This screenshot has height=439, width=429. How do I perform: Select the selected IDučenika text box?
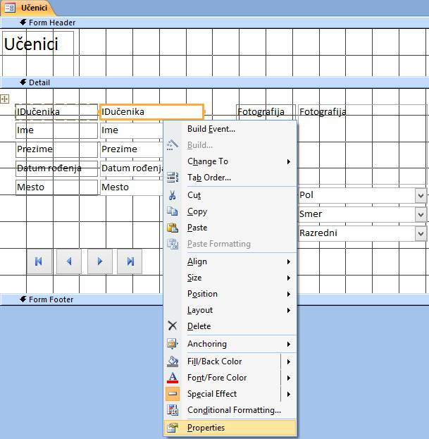151,112
